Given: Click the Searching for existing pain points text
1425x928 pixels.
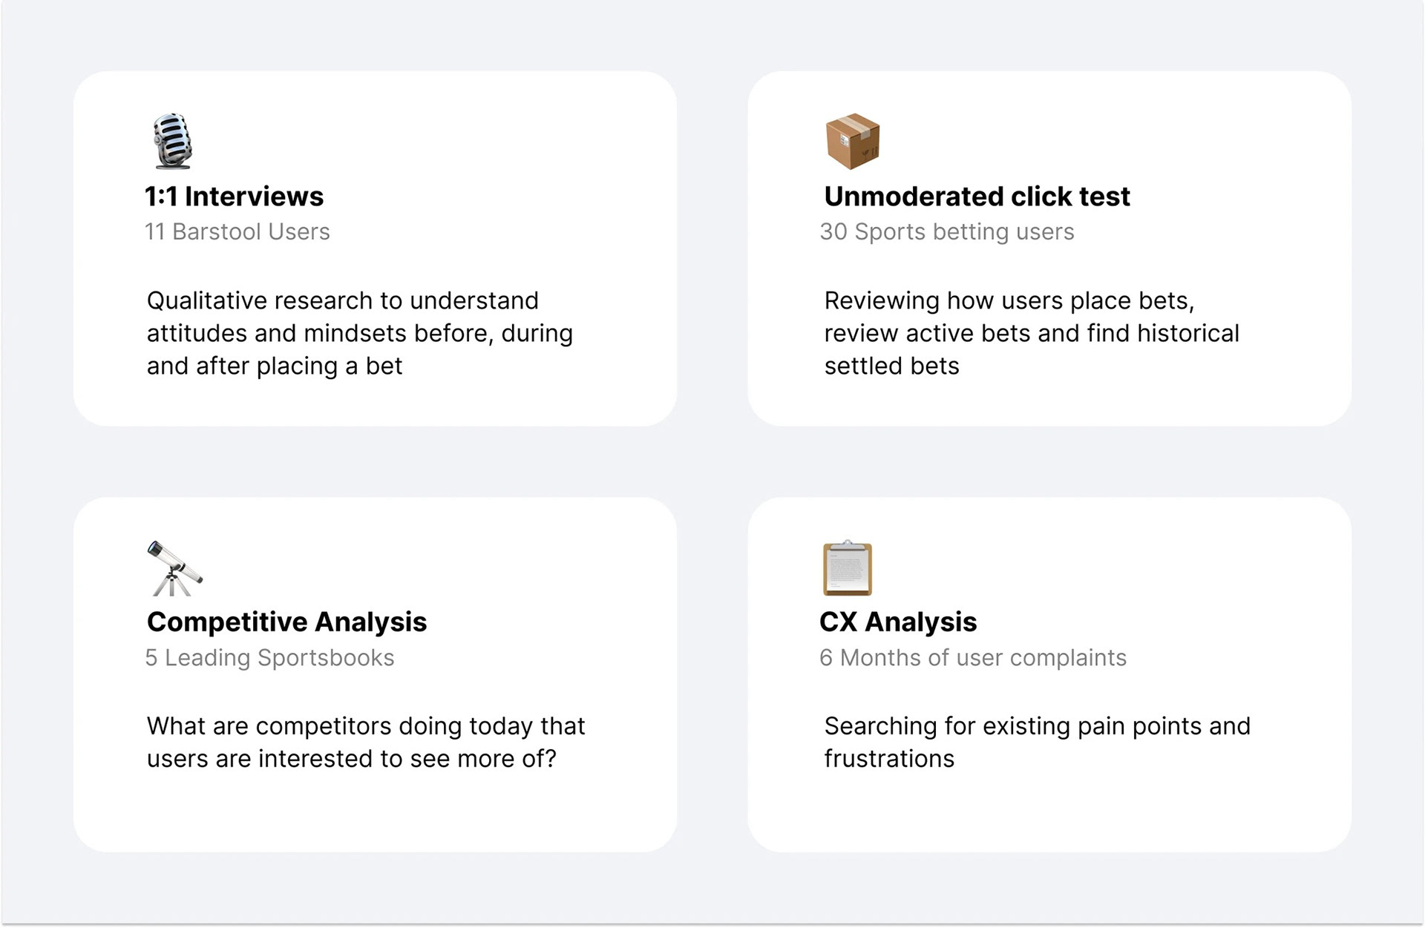Looking at the screenshot, I should (1038, 742).
